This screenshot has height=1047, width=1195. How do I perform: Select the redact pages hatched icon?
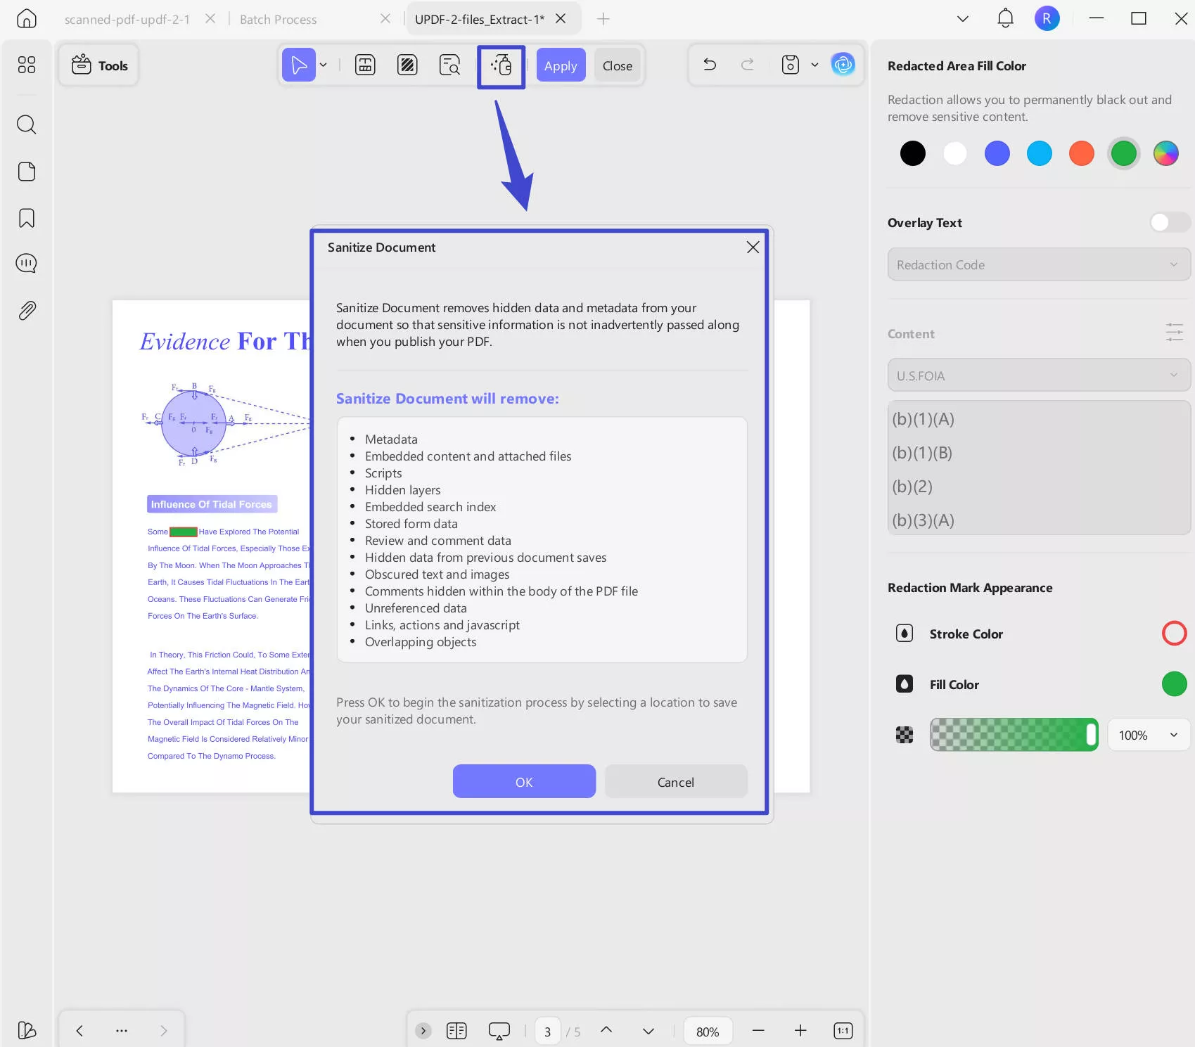pyautogui.click(x=407, y=65)
